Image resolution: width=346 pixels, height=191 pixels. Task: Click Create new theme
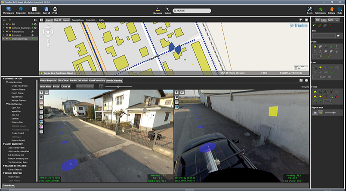pos(20,86)
